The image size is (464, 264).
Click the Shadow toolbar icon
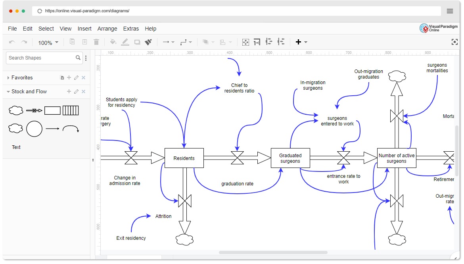[x=137, y=42]
